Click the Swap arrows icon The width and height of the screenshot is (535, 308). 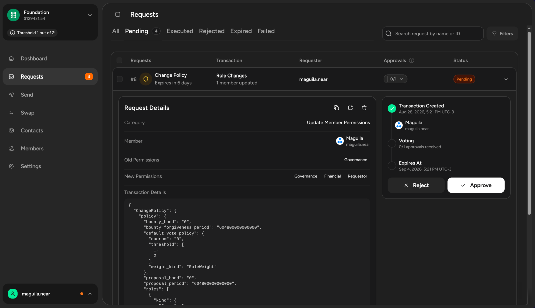tap(11, 113)
